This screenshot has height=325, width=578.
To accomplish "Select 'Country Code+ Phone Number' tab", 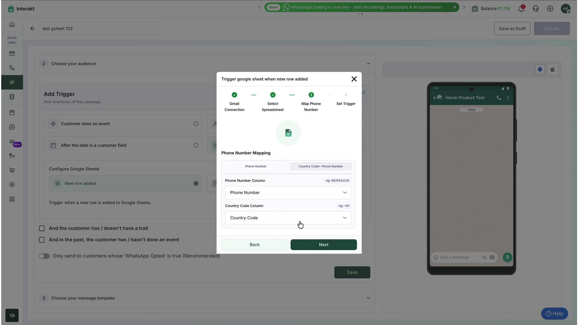I will [x=321, y=166].
